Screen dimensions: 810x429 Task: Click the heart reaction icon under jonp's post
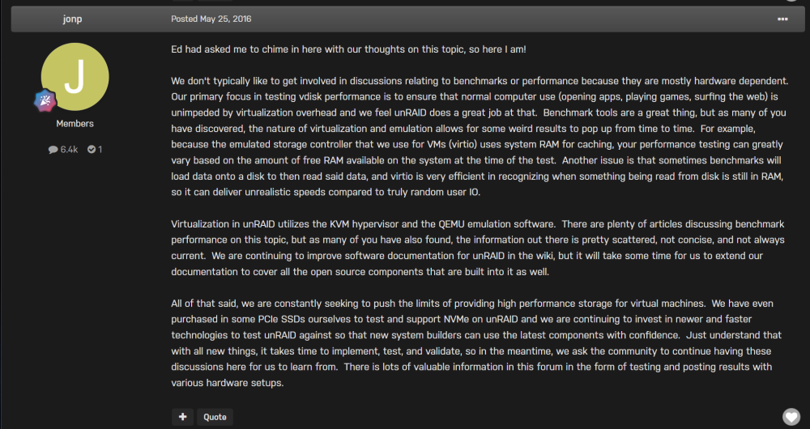point(791,417)
